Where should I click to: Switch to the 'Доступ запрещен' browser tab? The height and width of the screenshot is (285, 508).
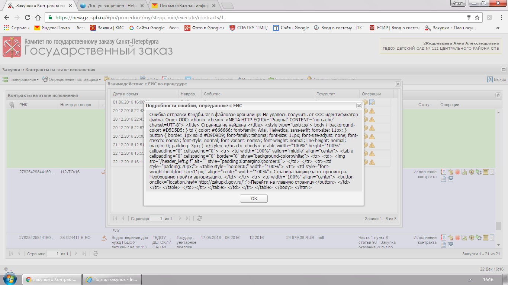[112, 6]
